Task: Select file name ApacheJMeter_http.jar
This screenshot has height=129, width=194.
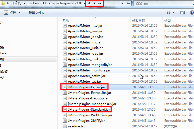Action: click(x=85, y=26)
